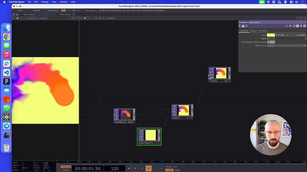Open the Dialogs menu
The height and width of the screenshot is (172, 307).
click(x=45, y=2)
